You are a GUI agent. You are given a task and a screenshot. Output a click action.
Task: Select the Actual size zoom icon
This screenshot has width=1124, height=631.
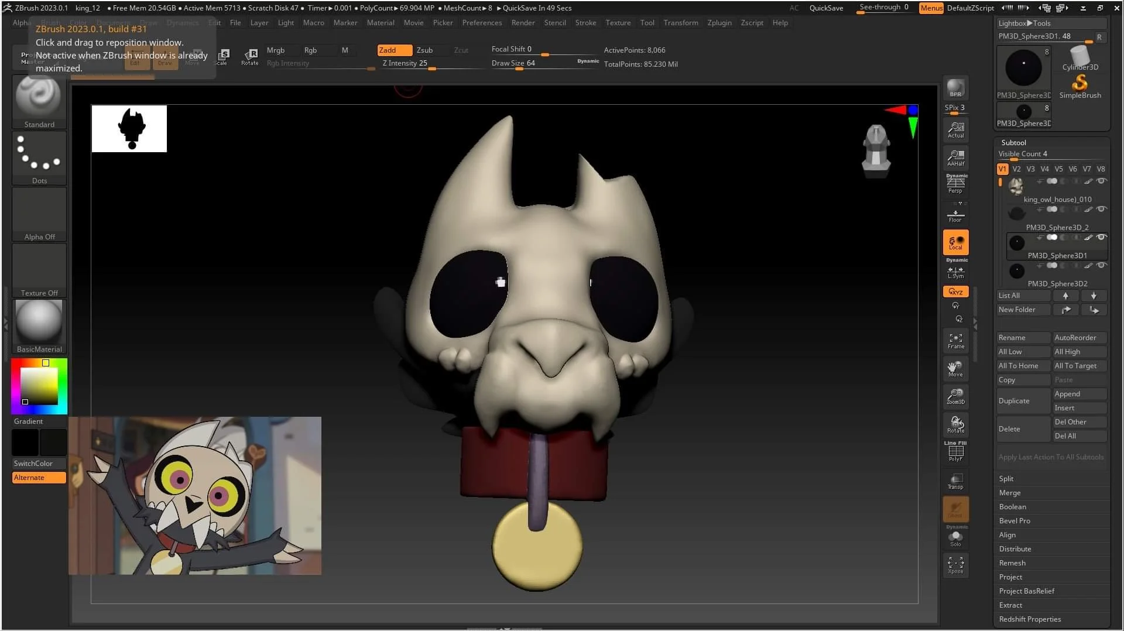955,130
